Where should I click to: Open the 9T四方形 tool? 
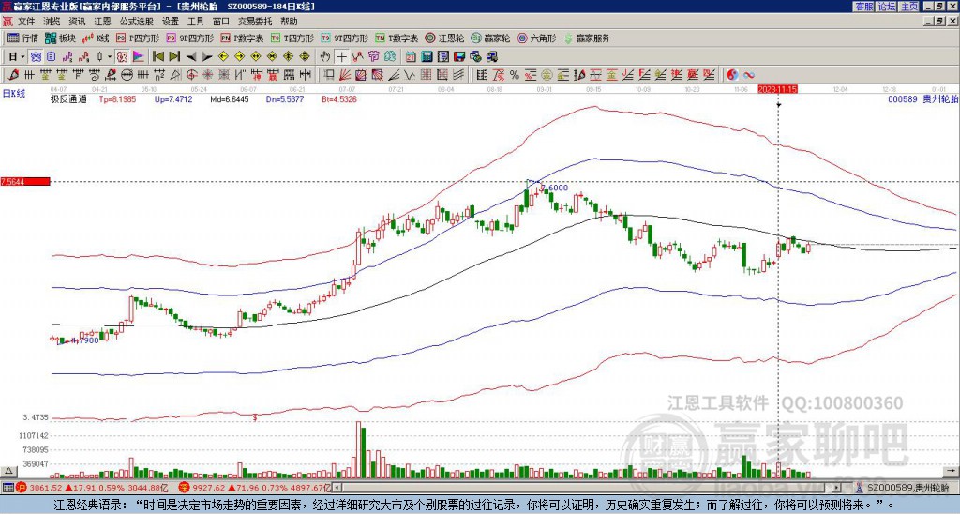pyautogui.click(x=344, y=38)
